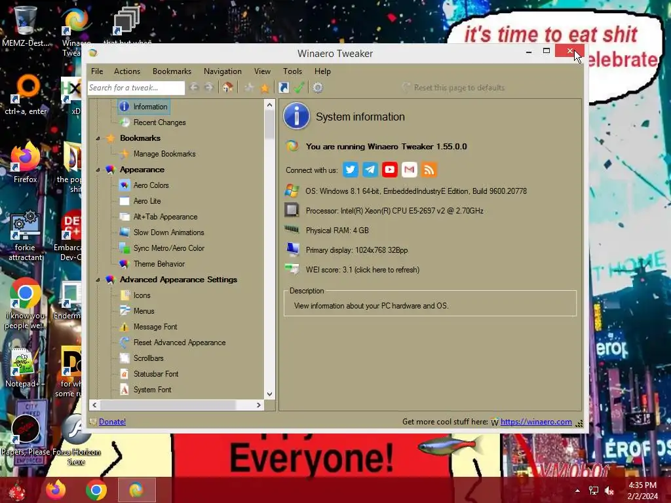Viewport: 671px width, 503px height.
Task: Click the create shortcut toolbar icon
Action: pos(283,88)
